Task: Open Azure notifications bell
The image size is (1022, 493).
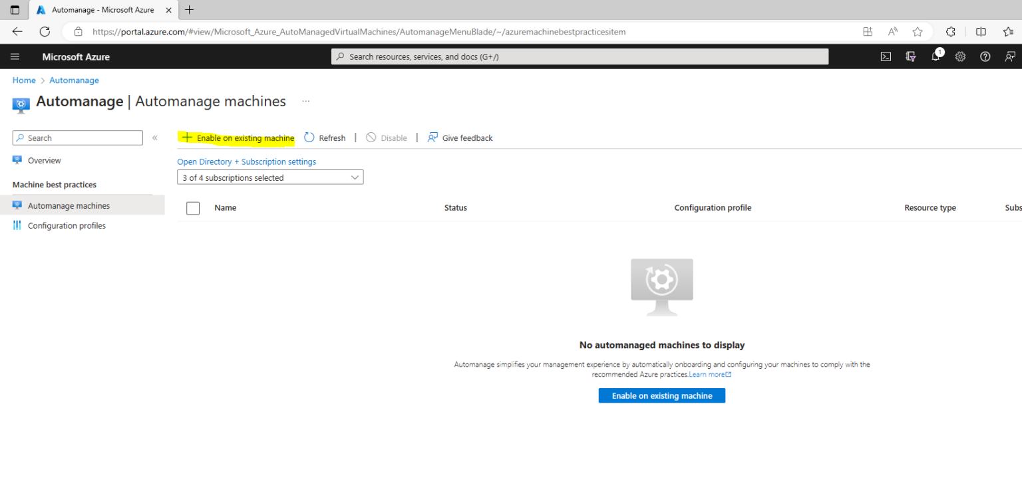Action: point(936,56)
